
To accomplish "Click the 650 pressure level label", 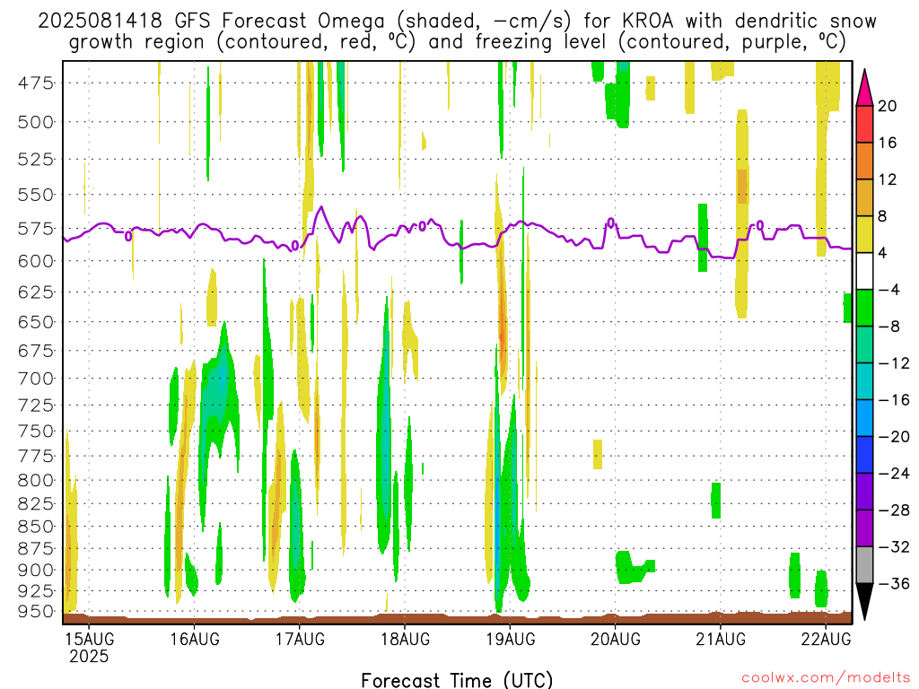I will tap(36, 322).
